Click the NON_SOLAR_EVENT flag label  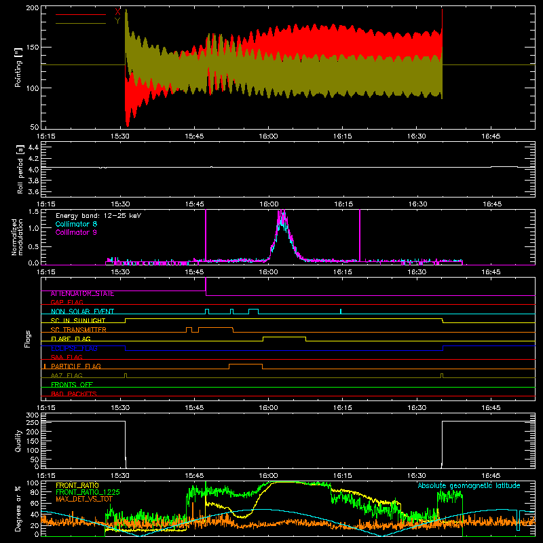point(82,312)
